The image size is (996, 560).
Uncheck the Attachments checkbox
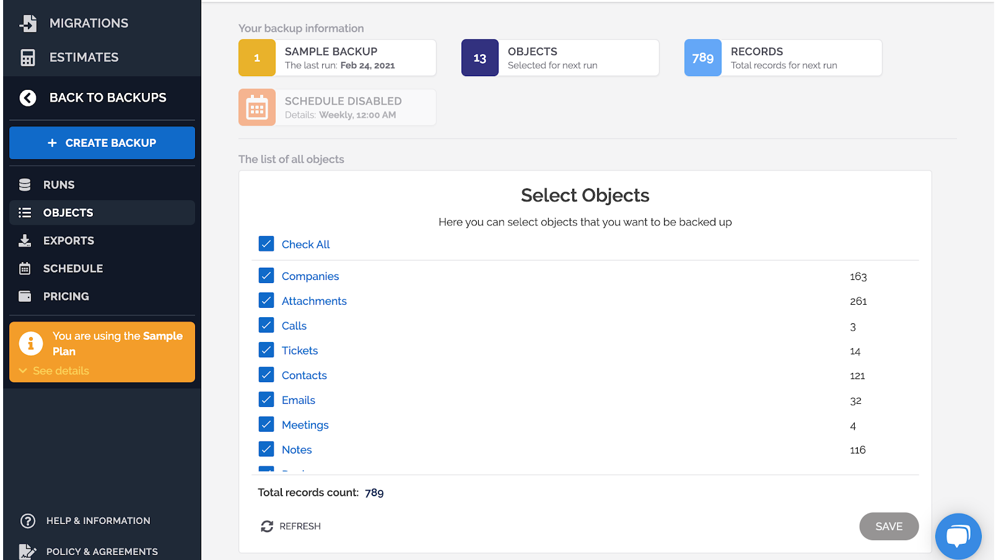tap(266, 301)
